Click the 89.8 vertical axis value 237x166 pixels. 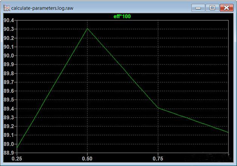click(9, 74)
